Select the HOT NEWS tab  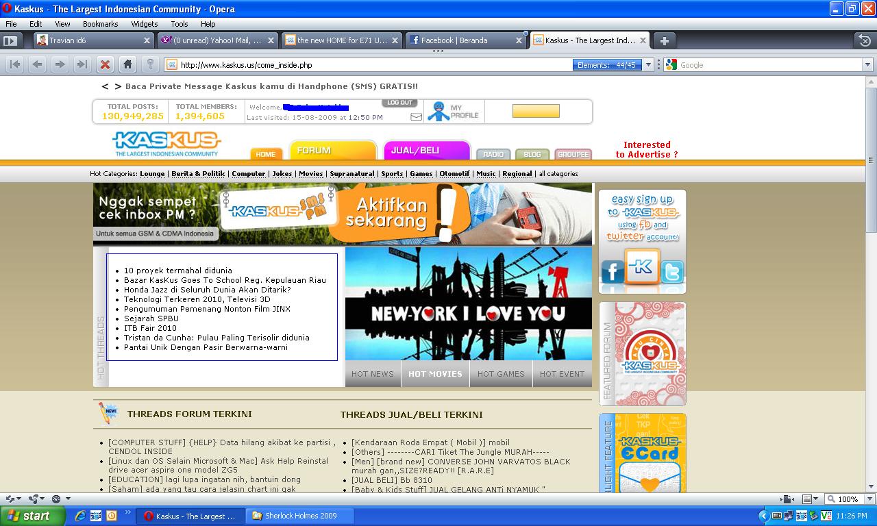pos(373,374)
